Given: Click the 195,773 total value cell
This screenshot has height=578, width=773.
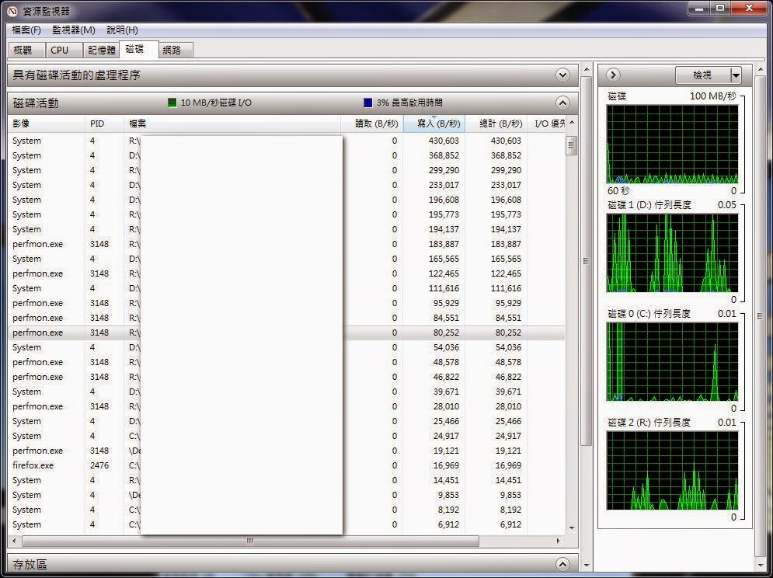Looking at the screenshot, I should [506, 214].
